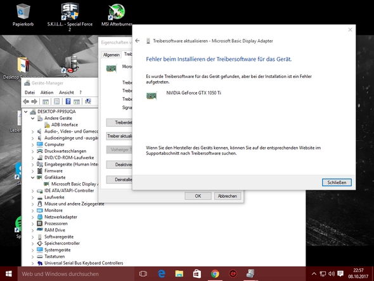Expand the Prozessoren category
This screenshot has width=374, height=281.
click(33, 224)
